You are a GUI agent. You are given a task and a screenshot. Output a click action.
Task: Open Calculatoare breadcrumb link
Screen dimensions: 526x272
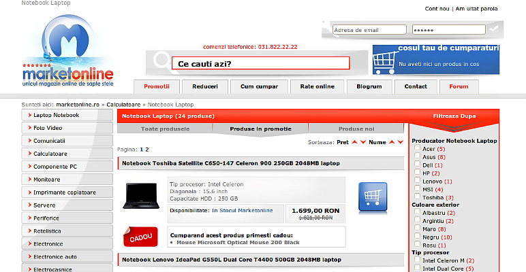point(123,105)
